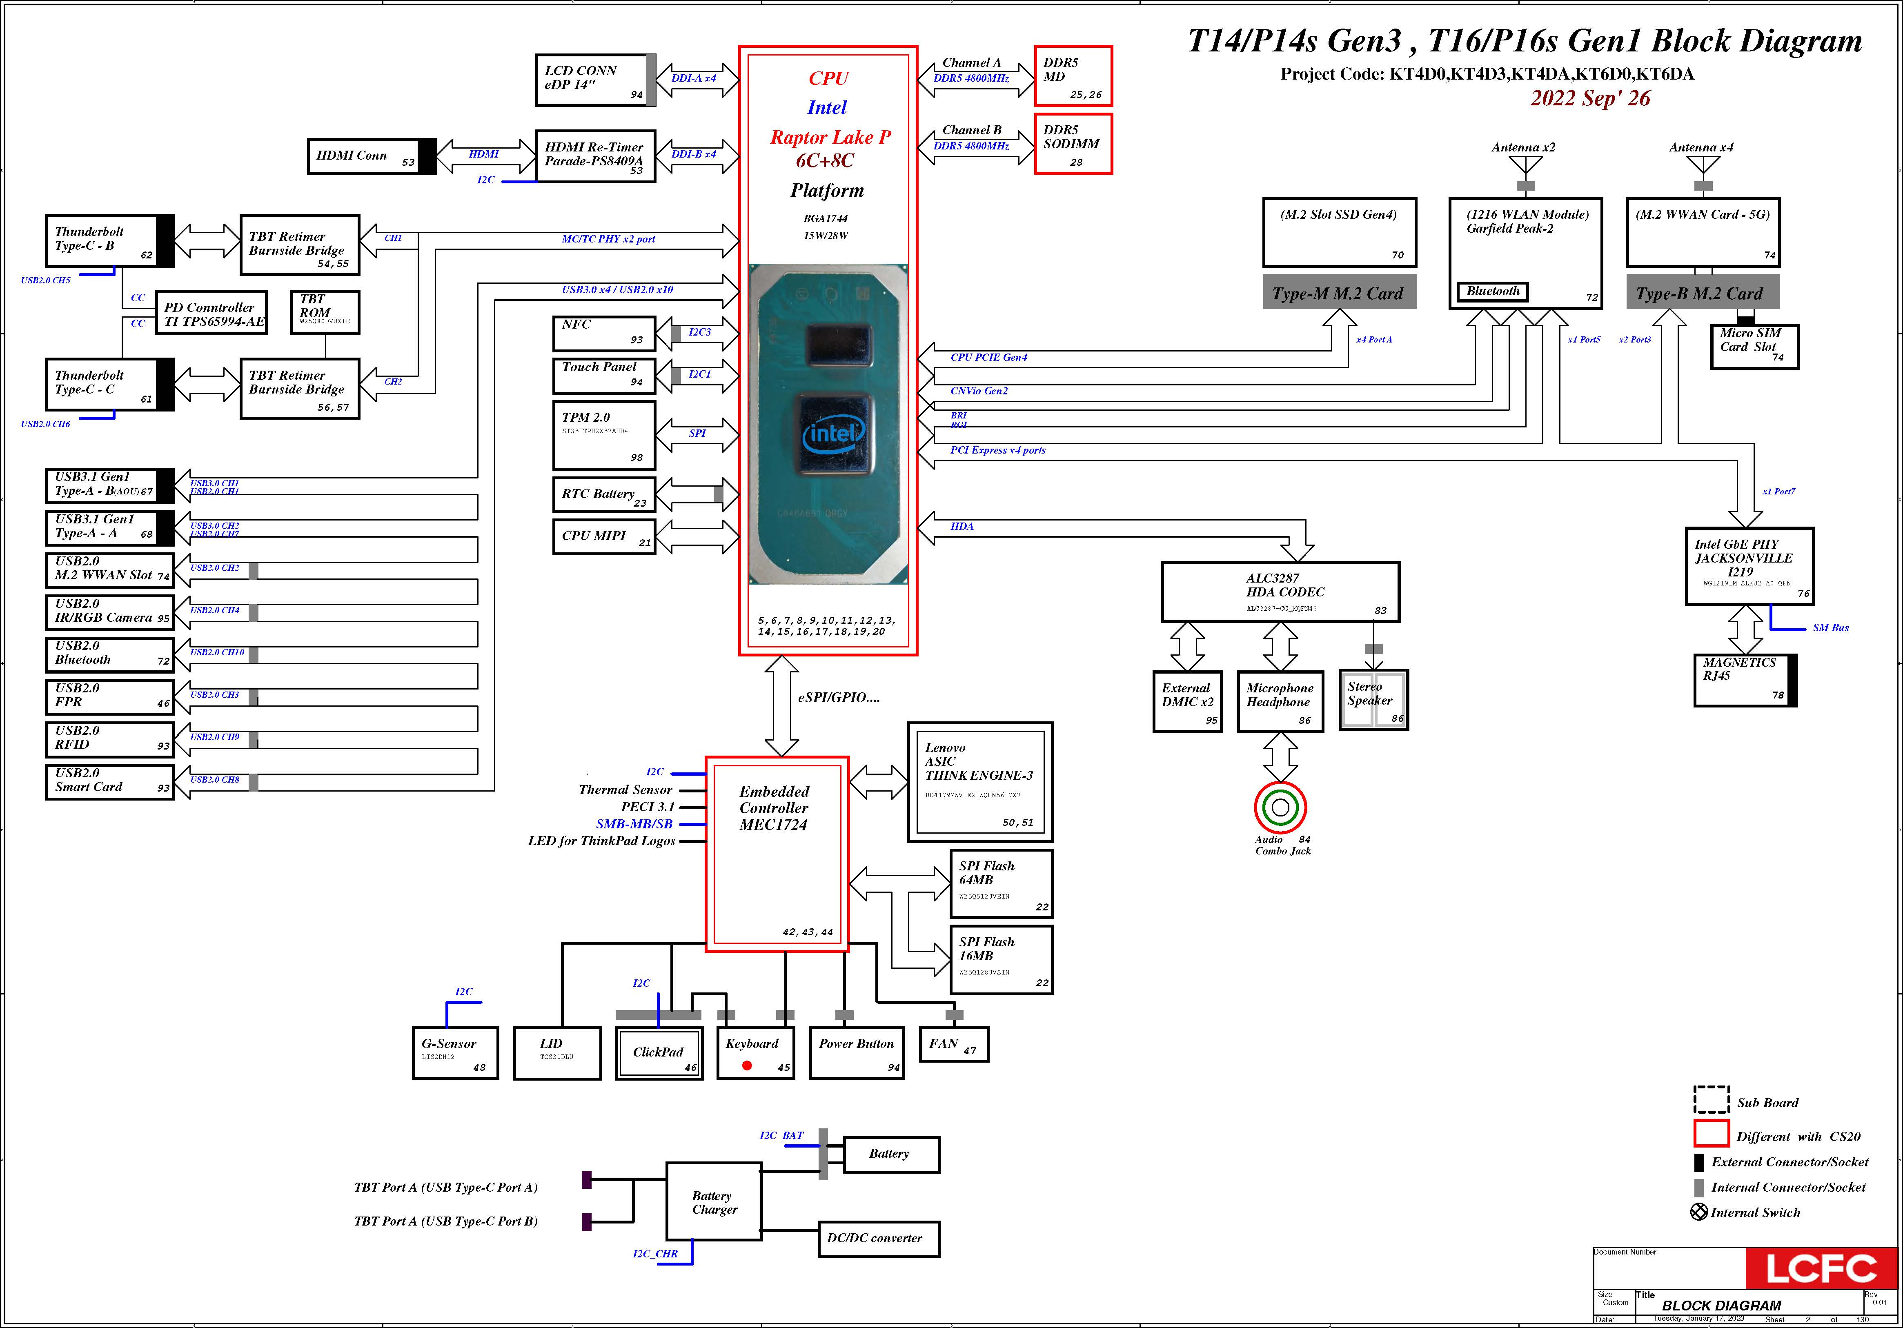This screenshot has height=1328, width=1903.
Task: Select the Stereo Speaker block
Action: coord(1374,701)
